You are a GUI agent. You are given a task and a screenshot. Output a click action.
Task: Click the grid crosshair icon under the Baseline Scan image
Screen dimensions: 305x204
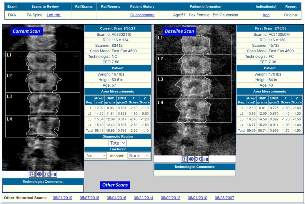184,159
